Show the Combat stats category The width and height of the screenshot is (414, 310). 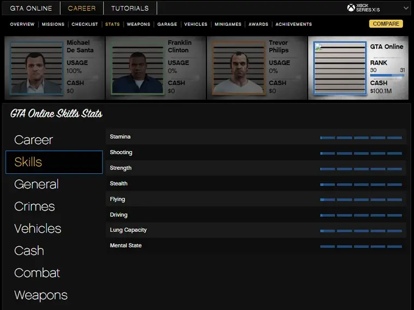[x=37, y=273]
